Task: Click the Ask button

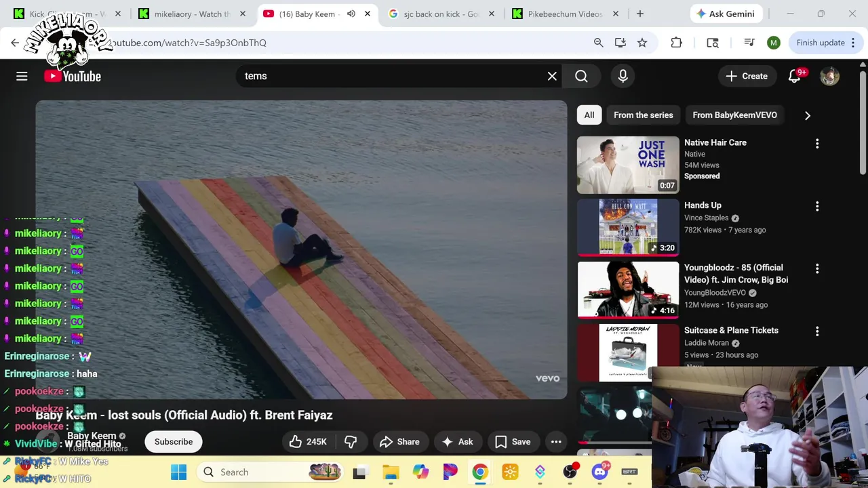Action: coord(458,441)
